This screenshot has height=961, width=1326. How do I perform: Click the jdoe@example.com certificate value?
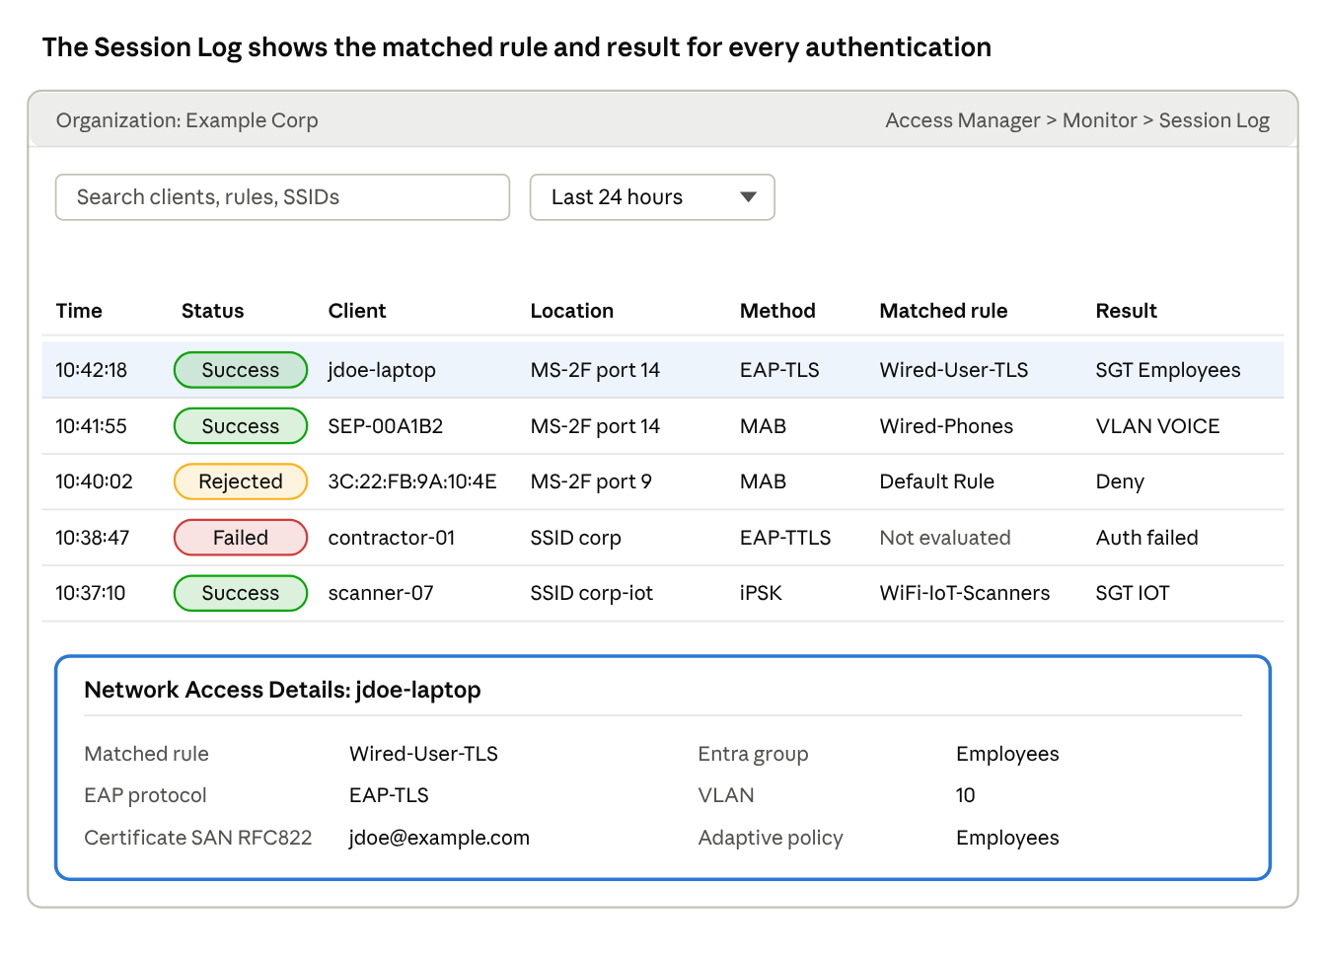point(439,838)
